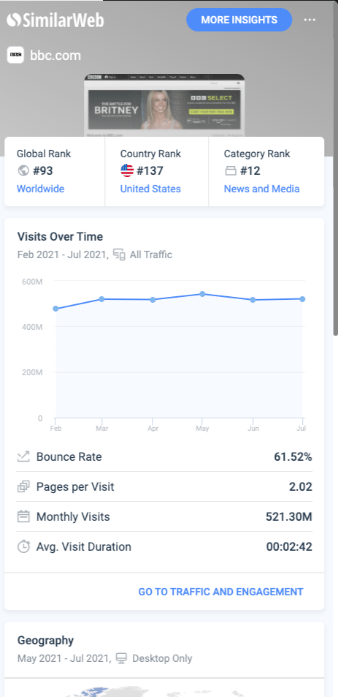Click the 600M axis label
The image size is (338, 697).
32,282
